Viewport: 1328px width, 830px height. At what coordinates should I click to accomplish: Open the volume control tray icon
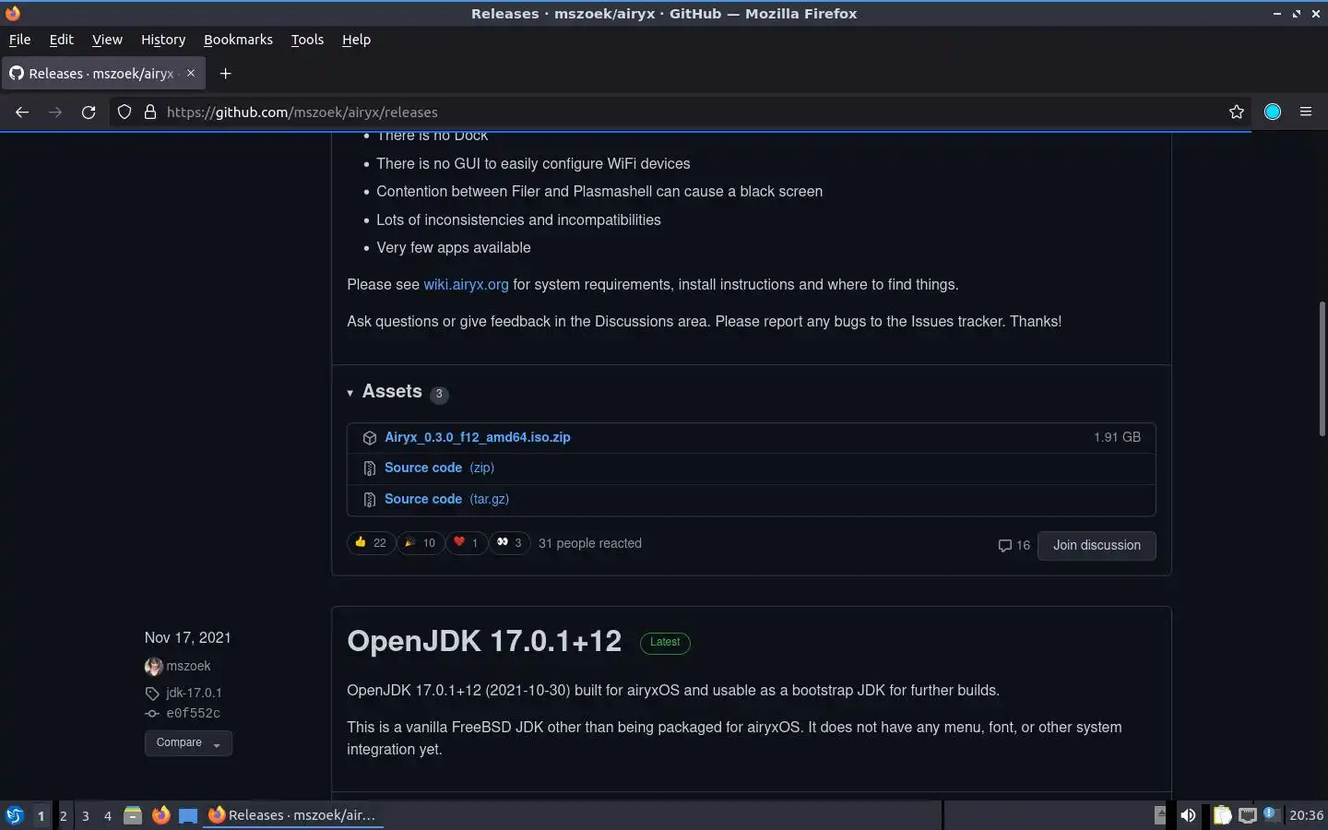tap(1188, 815)
